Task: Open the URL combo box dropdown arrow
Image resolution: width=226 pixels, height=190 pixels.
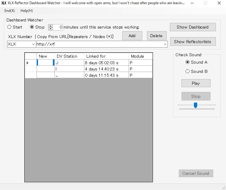Action: coord(165,44)
